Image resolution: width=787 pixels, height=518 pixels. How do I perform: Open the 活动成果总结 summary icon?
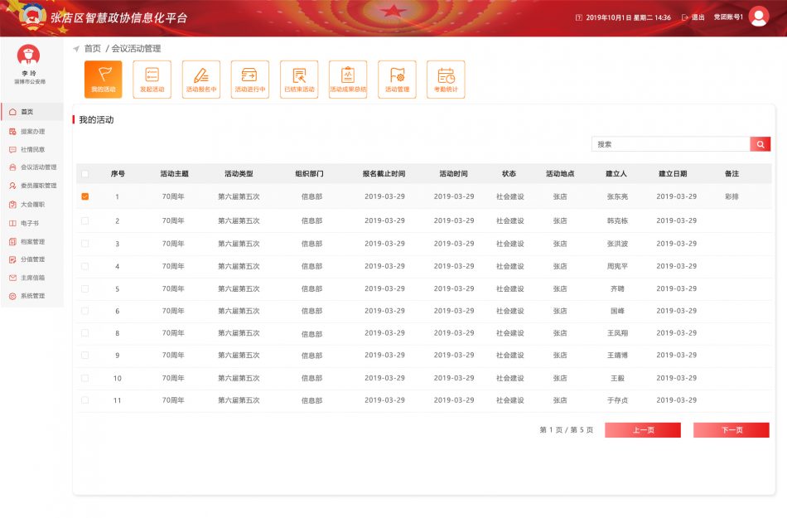coord(347,79)
